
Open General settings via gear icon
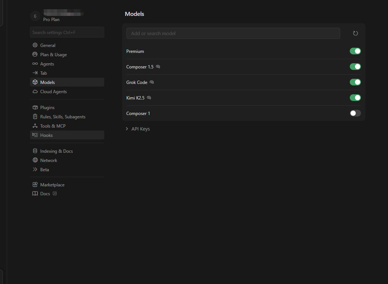35,45
